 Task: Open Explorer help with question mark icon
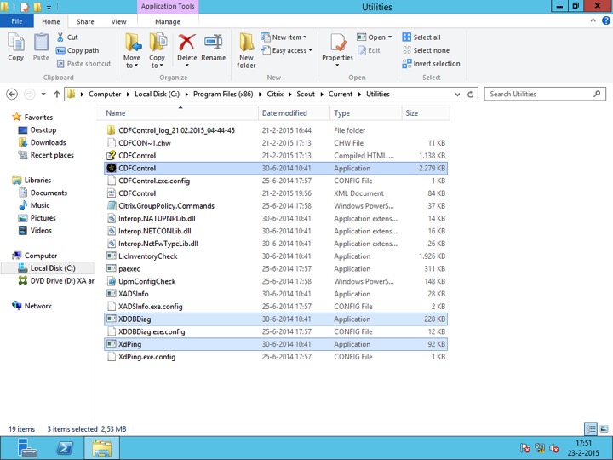point(605,20)
